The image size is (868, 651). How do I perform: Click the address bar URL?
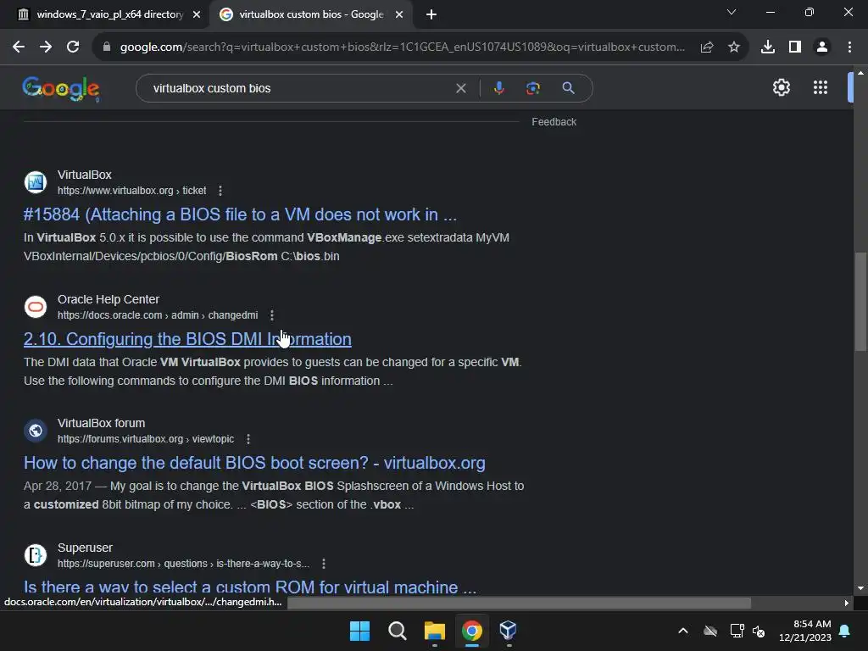(x=403, y=47)
